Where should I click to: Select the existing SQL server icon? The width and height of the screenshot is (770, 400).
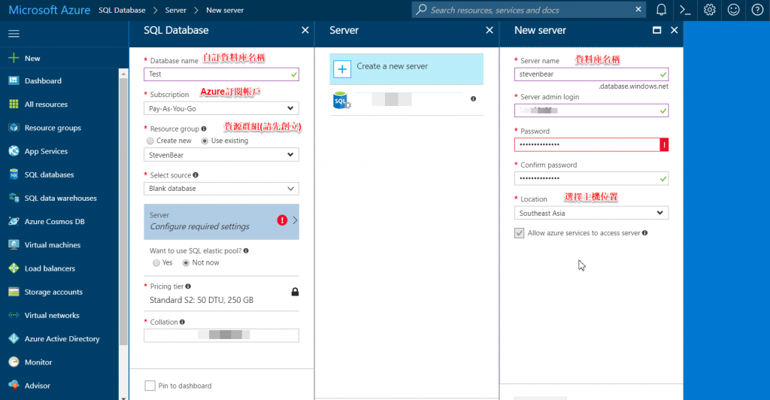[341, 100]
